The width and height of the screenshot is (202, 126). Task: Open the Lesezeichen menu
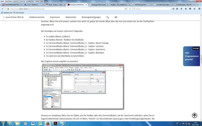click(30, 1)
